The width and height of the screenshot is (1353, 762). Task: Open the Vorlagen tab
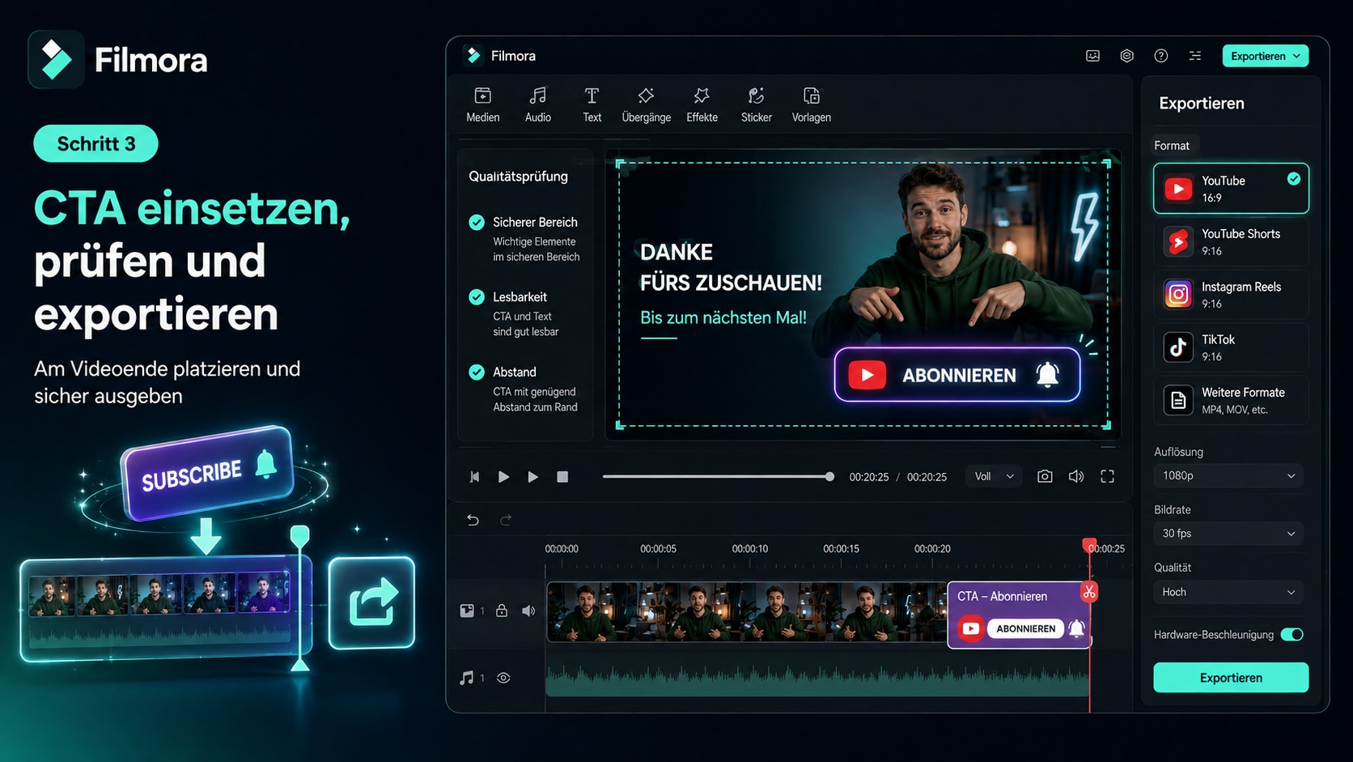pos(811,105)
